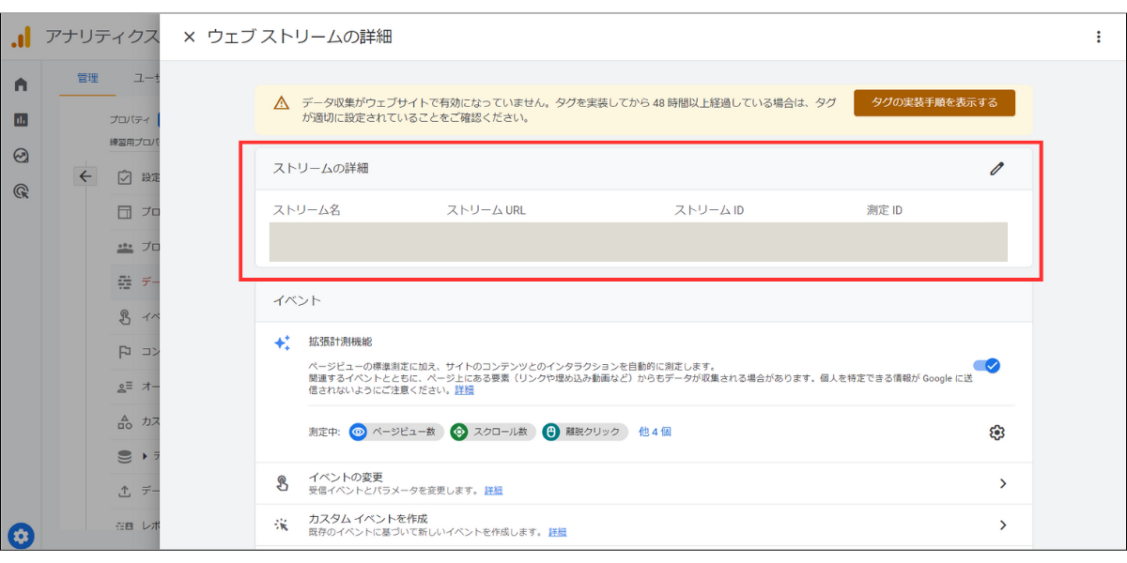Click the Google Analytics logo

pyautogui.click(x=22, y=38)
